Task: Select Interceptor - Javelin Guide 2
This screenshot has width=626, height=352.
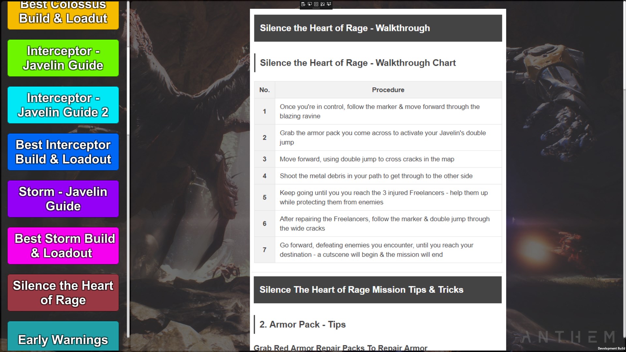Action: [63, 105]
